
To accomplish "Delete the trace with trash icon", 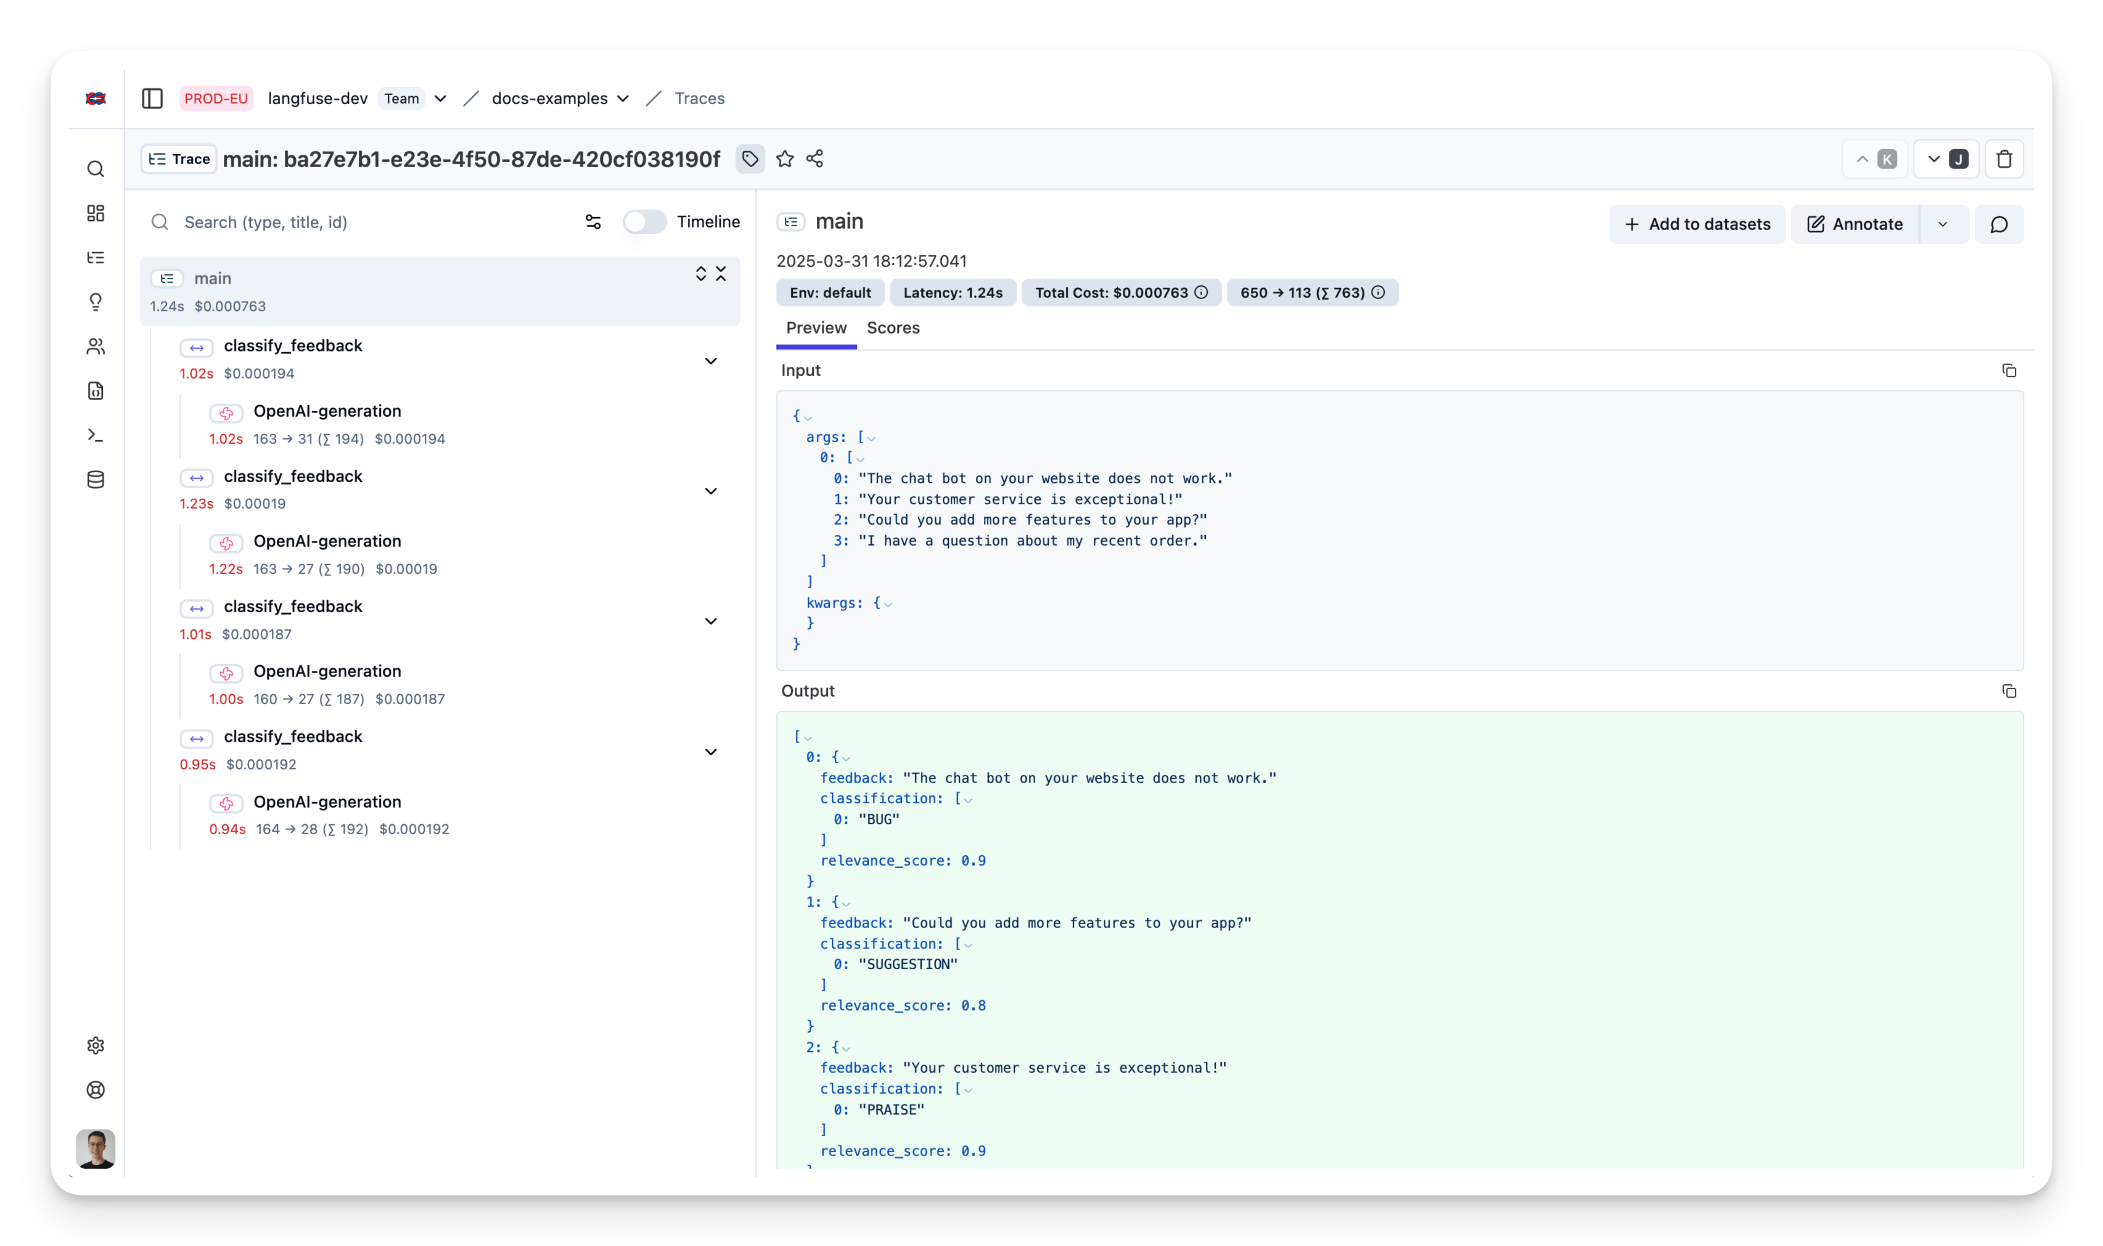I will (2004, 160).
